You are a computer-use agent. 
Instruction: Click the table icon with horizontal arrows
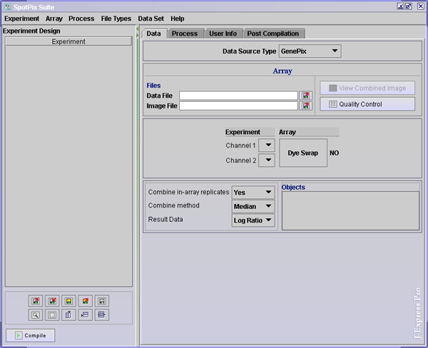[101, 314]
